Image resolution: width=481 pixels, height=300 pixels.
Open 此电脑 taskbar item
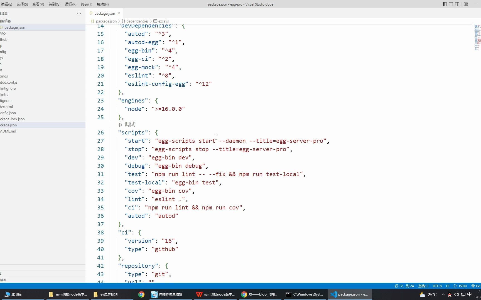pos(22,294)
